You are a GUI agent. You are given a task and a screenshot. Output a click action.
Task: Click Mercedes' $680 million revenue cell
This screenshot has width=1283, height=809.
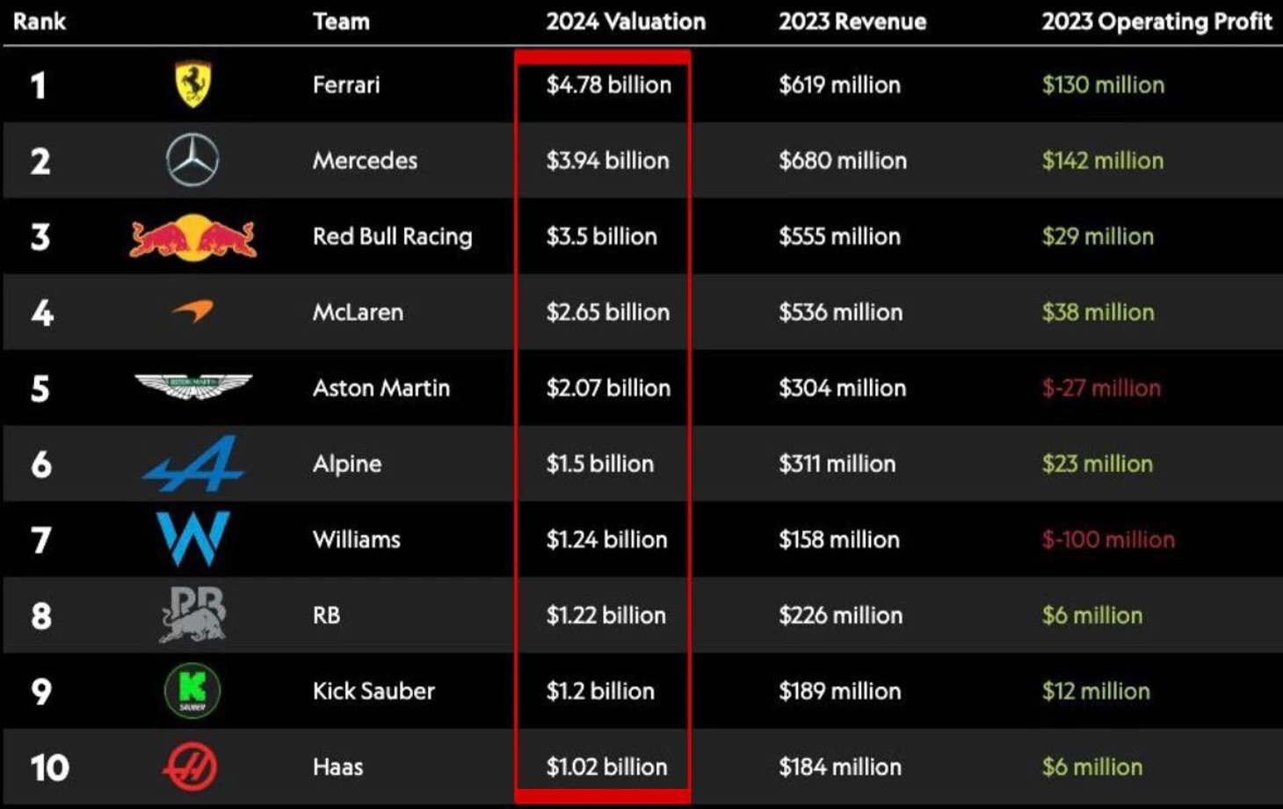click(843, 161)
